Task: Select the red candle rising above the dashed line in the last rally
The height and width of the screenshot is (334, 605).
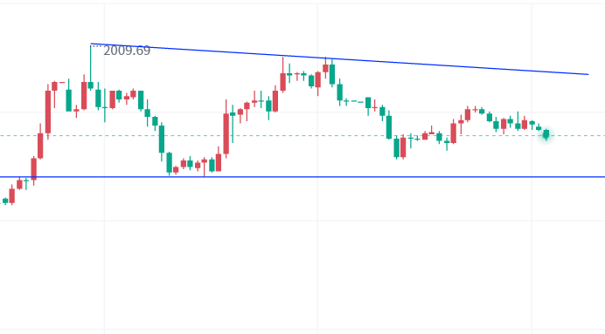Action: (x=454, y=133)
